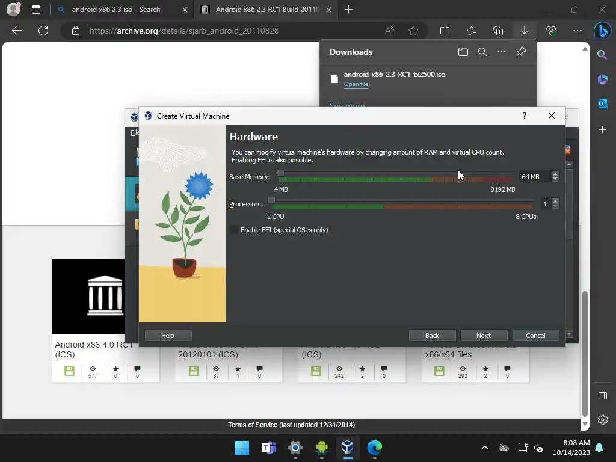Switch to Microsoft Edge on the taskbar

click(374, 448)
